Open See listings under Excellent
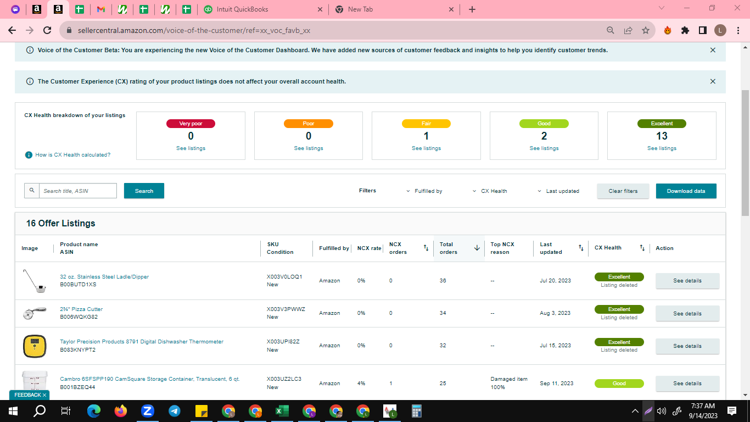This screenshot has height=422, width=750. [662, 148]
